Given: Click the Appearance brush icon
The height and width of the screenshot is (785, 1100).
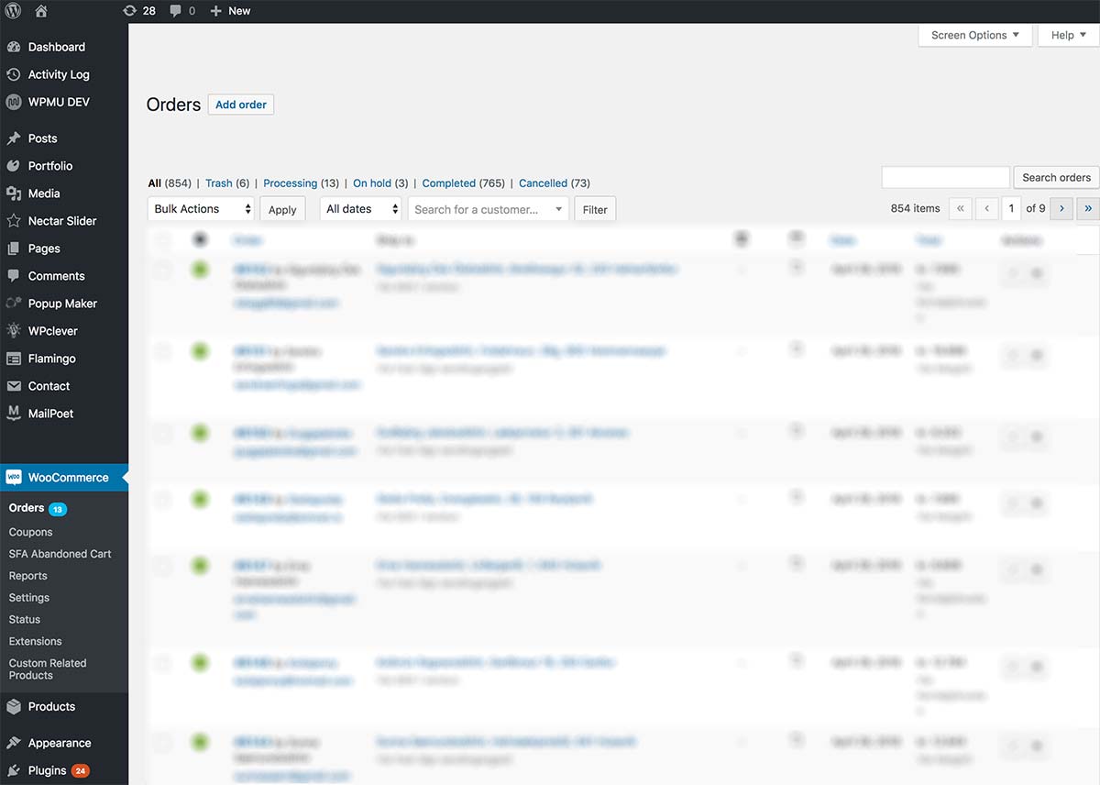Looking at the screenshot, I should 13,744.
